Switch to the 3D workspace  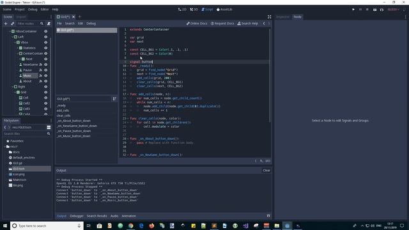(194, 10)
